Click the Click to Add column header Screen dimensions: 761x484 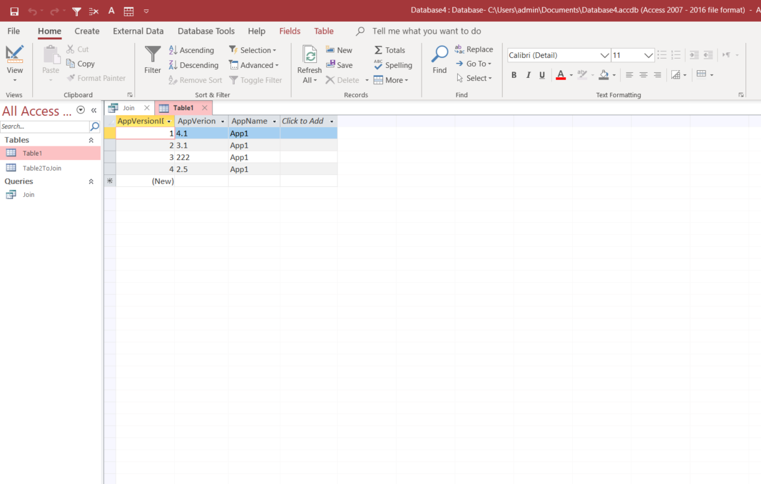click(308, 121)
